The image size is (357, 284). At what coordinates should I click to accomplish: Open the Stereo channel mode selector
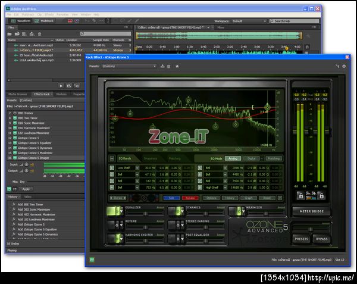tap(118, 198)
